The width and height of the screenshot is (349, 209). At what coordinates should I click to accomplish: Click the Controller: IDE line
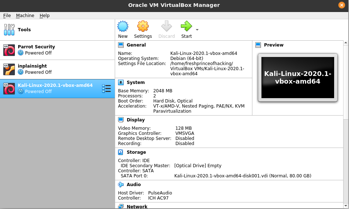click(x=134, y=161)
